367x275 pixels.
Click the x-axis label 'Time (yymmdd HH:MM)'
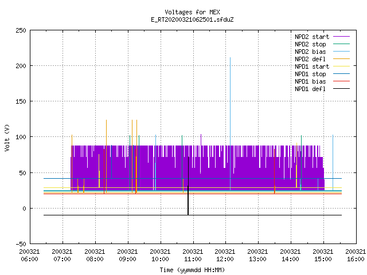(192, 270)
